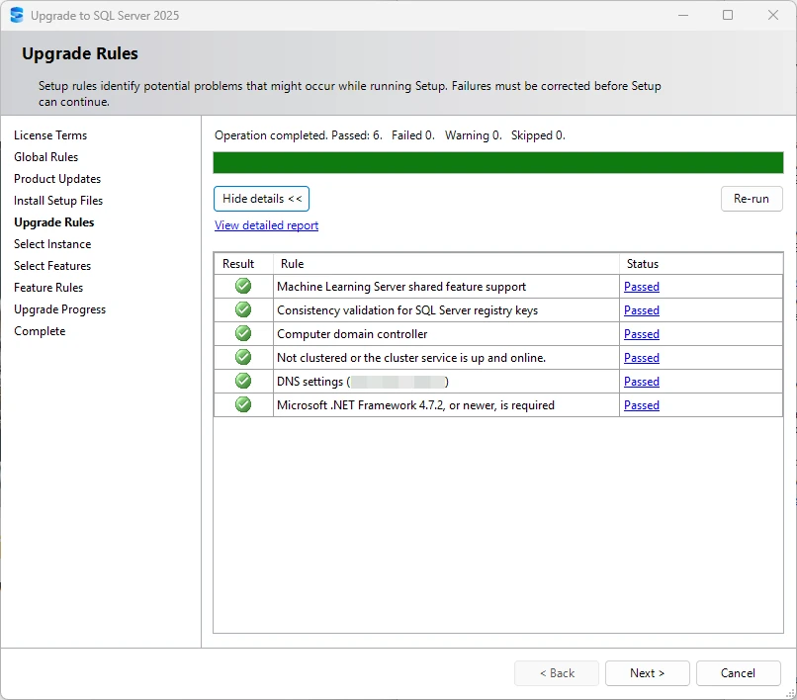
Task: Select the Product Updates step
Action: pos(57,179)
